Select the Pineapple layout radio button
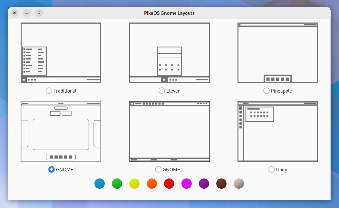The height and width of the screenshot is (208, 339). click(266, 91)
